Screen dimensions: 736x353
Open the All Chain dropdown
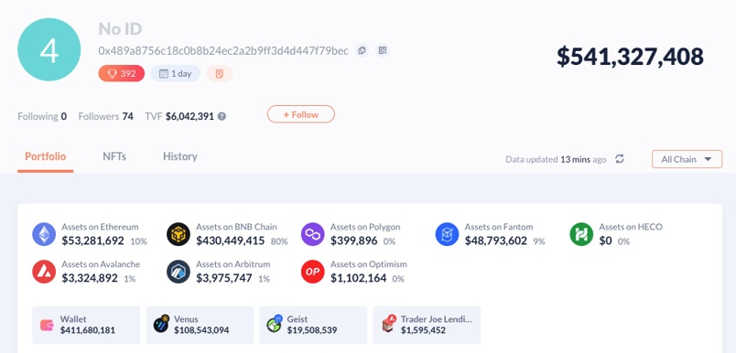[x=687, y=159]
